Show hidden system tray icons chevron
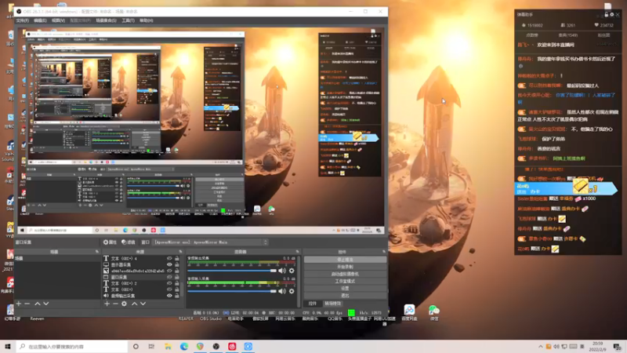The image size is (627, 353). (541, 347)
